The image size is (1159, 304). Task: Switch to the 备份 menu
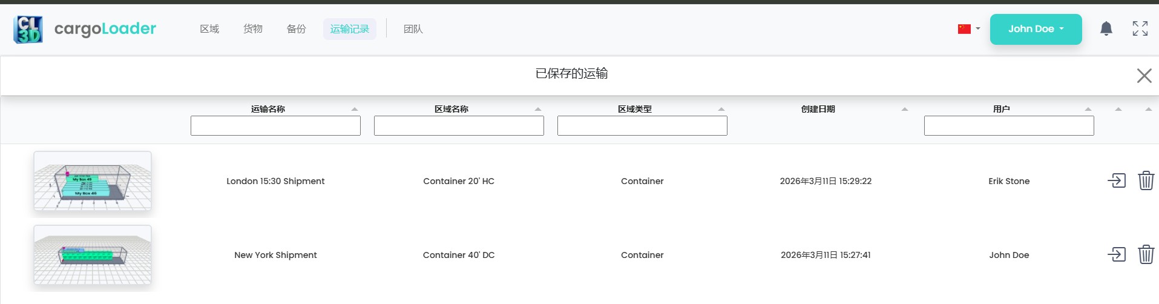(297, 29)
